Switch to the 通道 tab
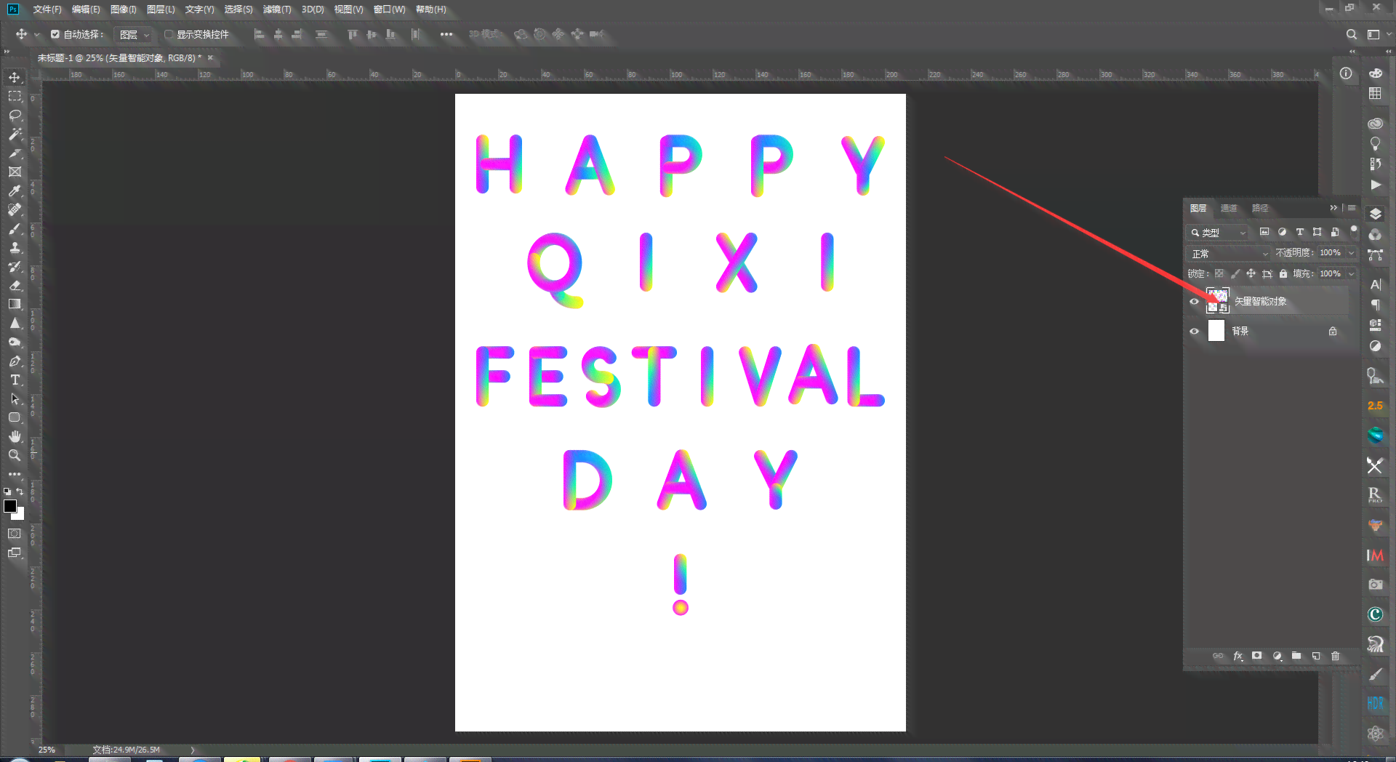 pos(1229,208)
